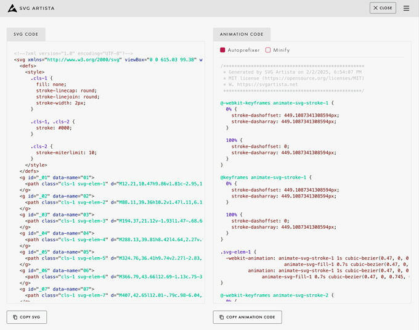
Task: Click the 'stroke-miterlimit: 10;' line
Action: pos(67,153)
